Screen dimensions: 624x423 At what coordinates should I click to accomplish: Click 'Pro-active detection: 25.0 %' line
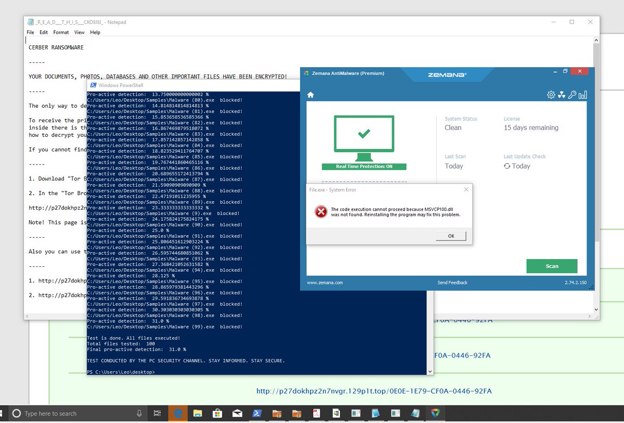click(127, 230)
